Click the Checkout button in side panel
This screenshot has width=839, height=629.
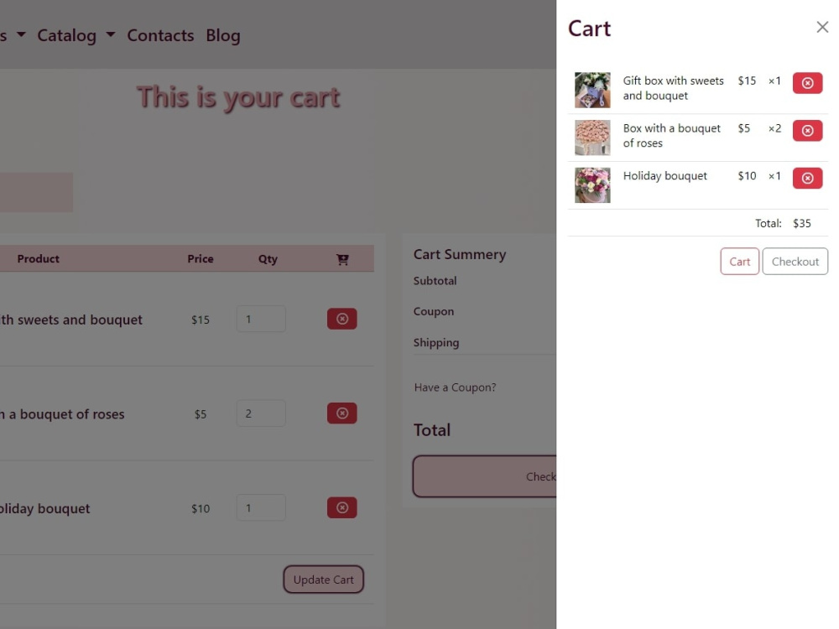795,262
